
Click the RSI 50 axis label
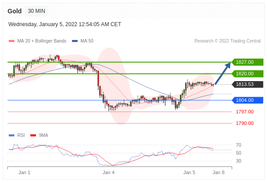coord(239,153)
